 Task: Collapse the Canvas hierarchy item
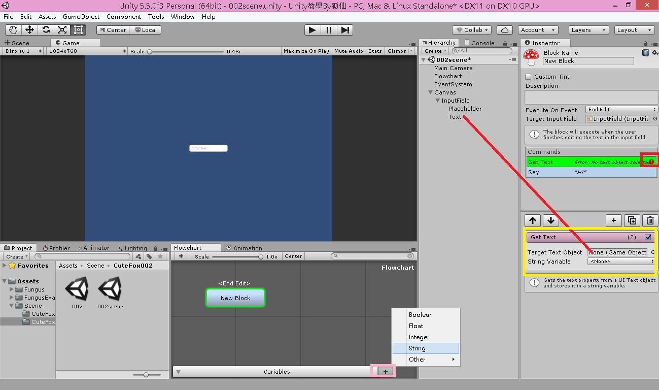click(430, 92)
